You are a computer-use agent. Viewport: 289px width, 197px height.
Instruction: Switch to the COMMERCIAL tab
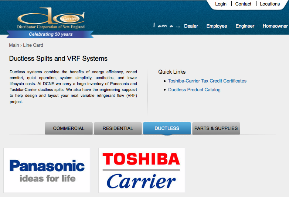(x=69, y=129)
